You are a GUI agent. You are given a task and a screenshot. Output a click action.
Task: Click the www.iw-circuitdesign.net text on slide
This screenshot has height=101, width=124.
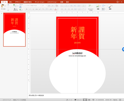coord(77,56)
